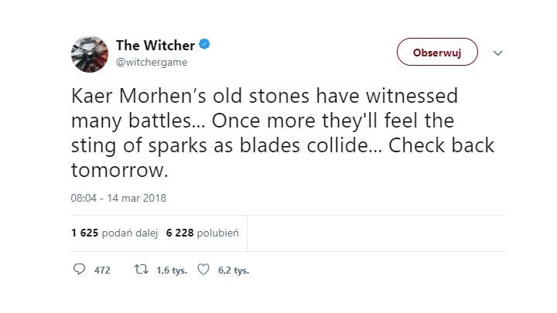The height and width of the screenshot is (313, 557).
Task: Click the 6,2 tys. like count
Action: [x=234, y=270]
